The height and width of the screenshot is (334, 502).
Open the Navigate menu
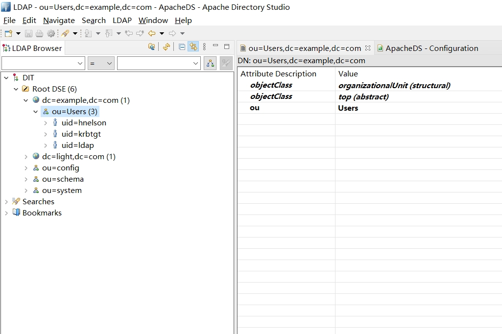tap(59, 21)
